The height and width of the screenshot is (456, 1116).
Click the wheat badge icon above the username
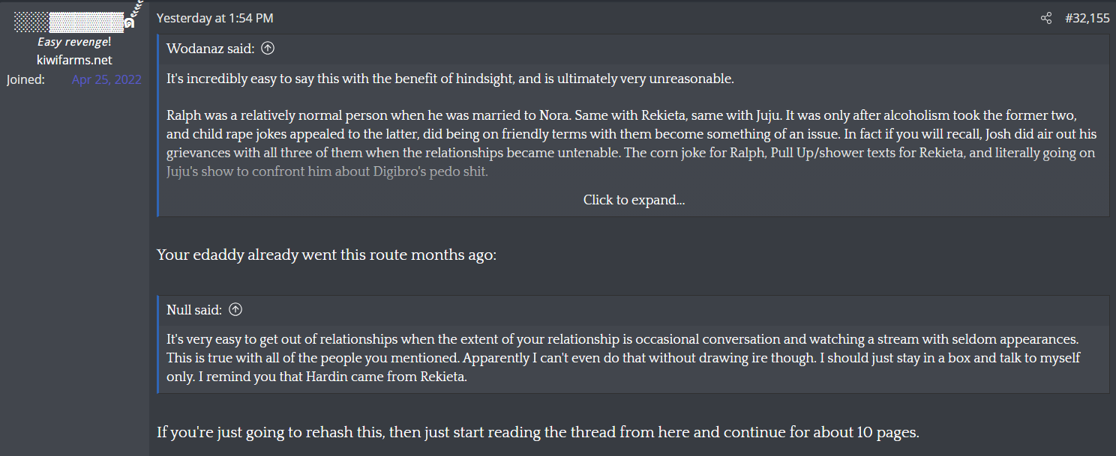pos(136,10)
